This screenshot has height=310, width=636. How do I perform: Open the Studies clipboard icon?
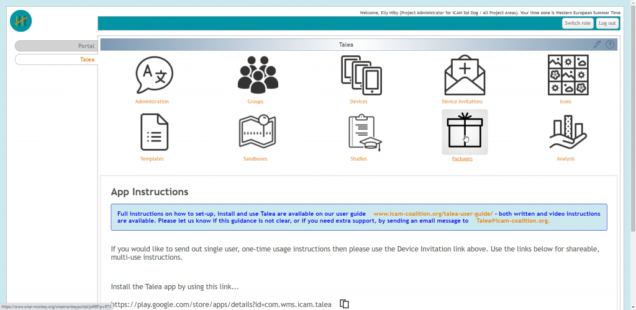[x=365, y=133]
